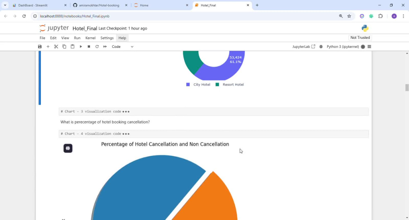Click the debugger bug icon
The width and height of the screenshot is (409, 220).
[x=321, y=47]
